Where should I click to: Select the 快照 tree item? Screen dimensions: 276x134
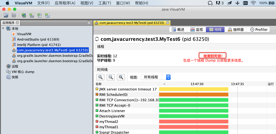(x=15, y=77)
